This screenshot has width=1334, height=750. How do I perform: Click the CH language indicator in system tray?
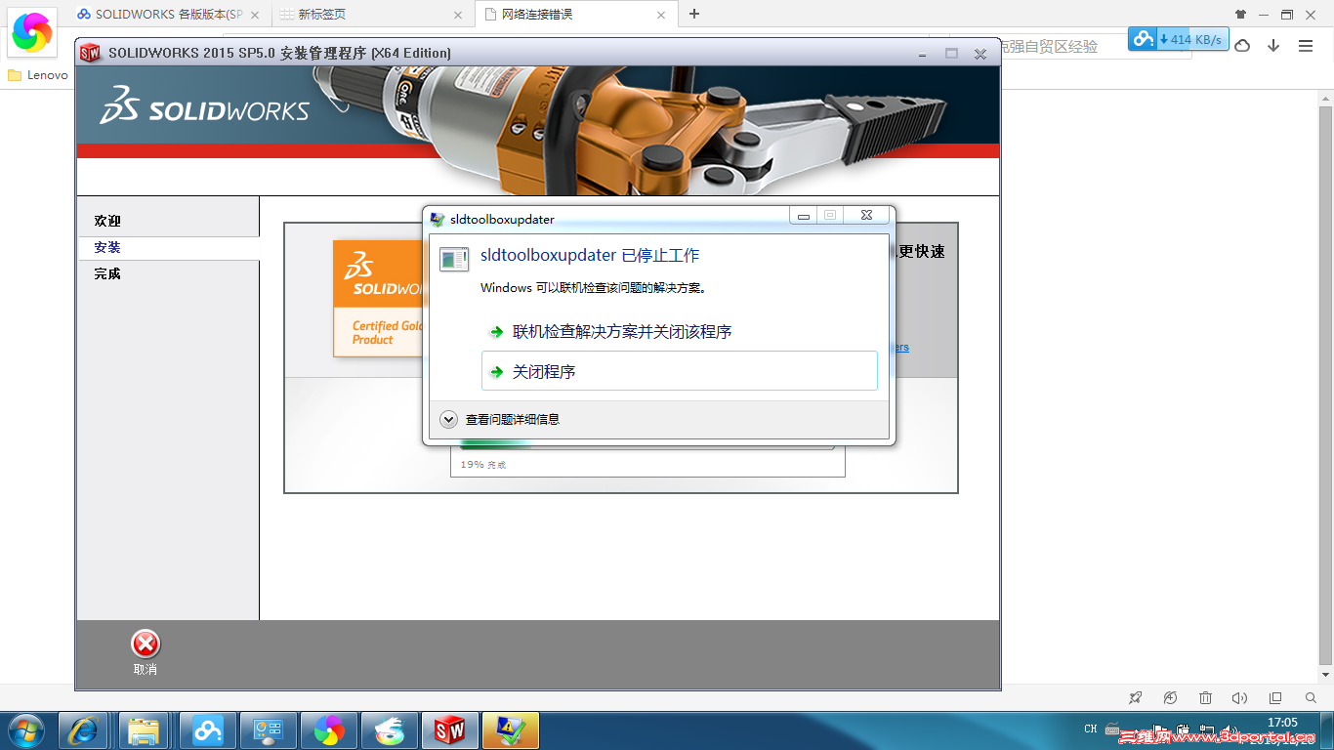[1091, 729]
